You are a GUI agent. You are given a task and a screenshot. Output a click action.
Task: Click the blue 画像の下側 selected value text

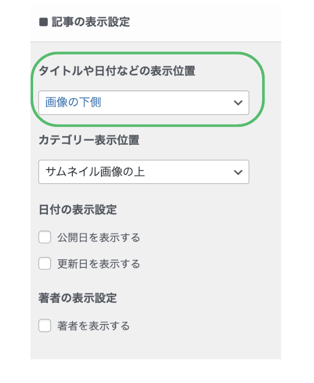pyautogui.click(x=73, y=102)
